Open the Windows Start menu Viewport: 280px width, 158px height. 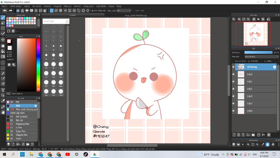pyautogui.click(x=4, y=154)
